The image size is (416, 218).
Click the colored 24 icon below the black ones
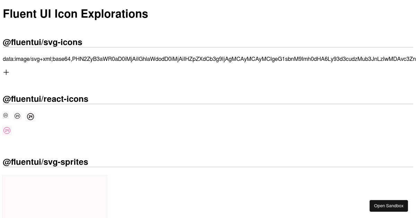pyautogui.click(x=7, y=130)
